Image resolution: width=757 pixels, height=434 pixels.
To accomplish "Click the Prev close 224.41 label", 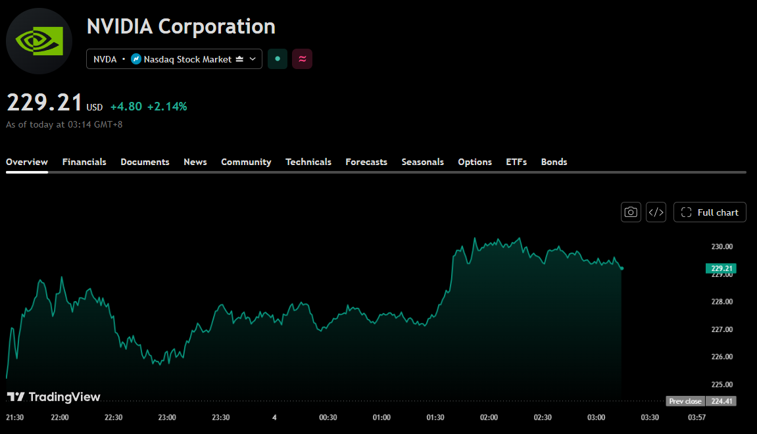I will point(701,401).
